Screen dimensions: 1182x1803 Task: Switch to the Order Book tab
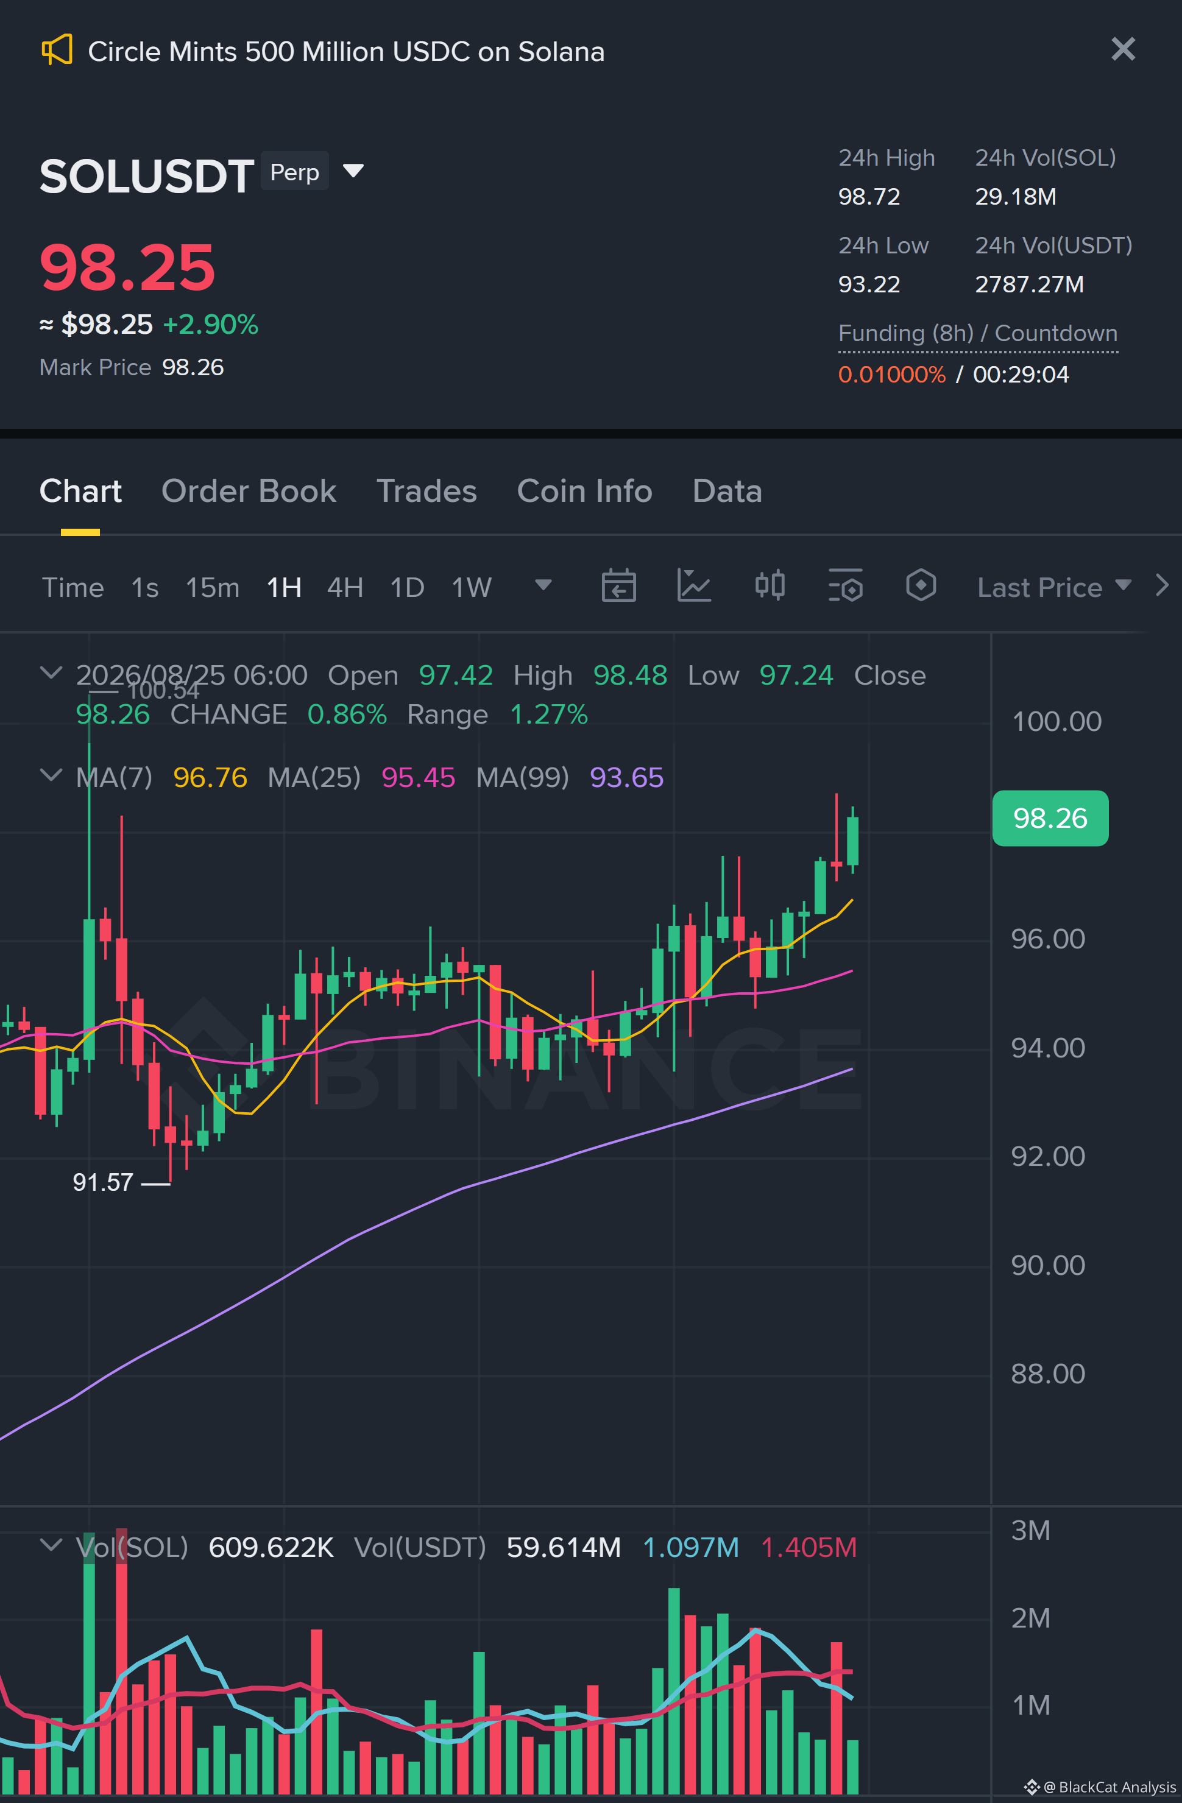tap(249, 491)
